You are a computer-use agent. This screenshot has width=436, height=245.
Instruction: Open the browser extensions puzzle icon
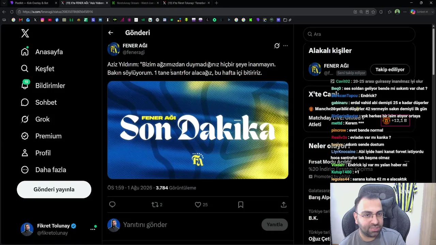(x=381, y=12)
